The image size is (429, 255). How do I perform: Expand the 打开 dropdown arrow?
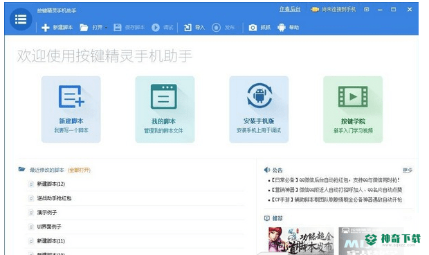(x=106, y=28)
